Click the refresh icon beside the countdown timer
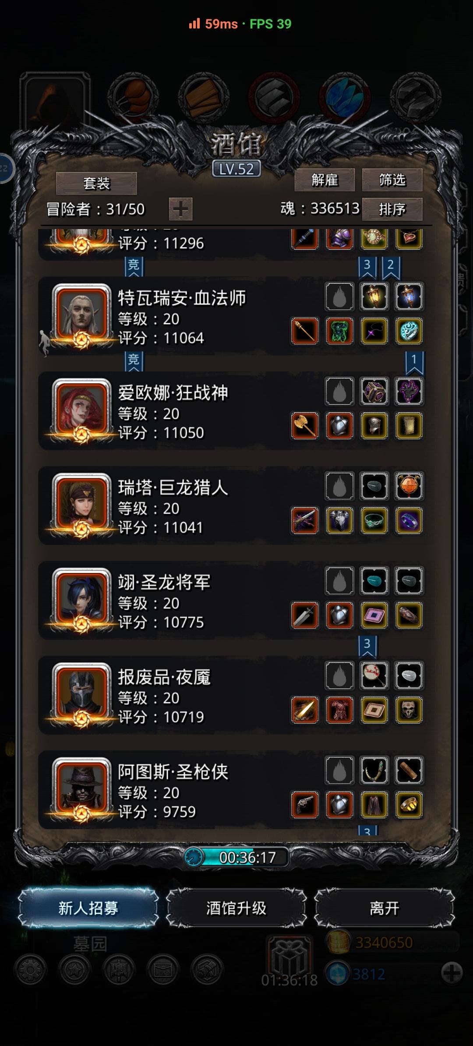Viewport: 473px width, 1046px height. 194,857
